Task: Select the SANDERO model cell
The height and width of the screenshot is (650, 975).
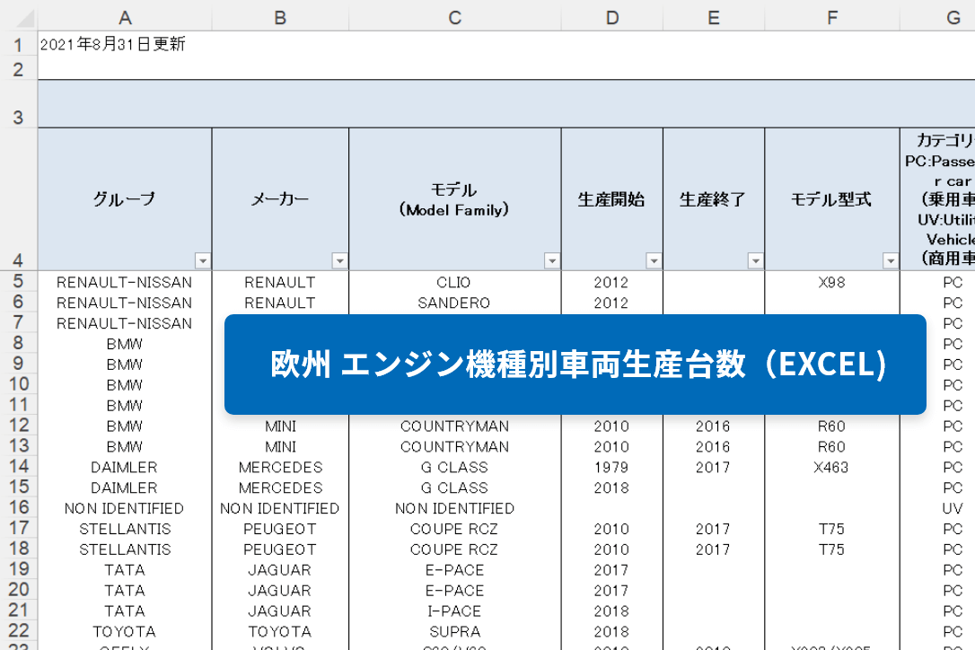Action: pos(455,303)
